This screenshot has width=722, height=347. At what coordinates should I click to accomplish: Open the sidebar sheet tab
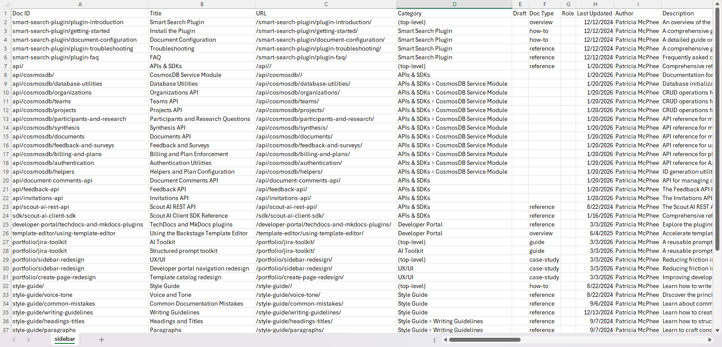coord(65,339)
